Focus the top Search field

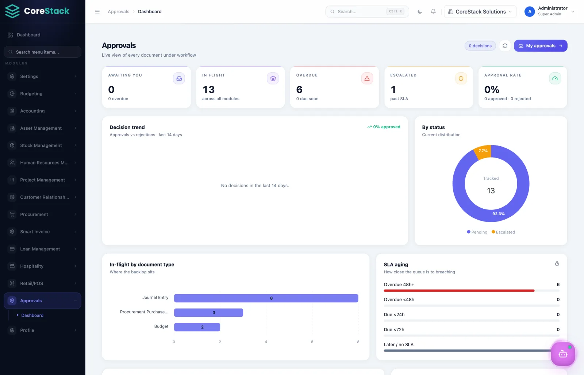367,12
